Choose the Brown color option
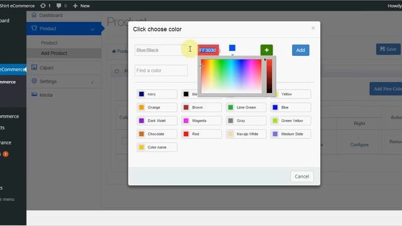Image resolution: width=402 pixels, height=226 pixels. pos(201,107)
